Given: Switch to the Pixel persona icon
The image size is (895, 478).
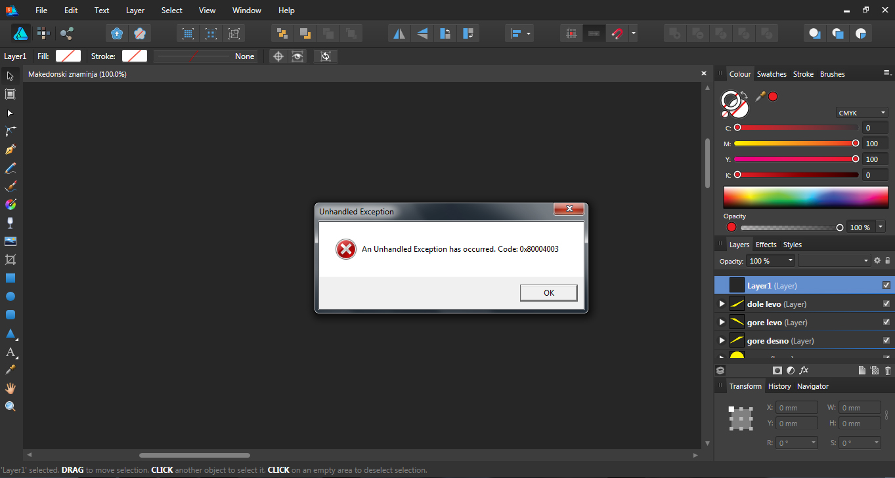Looking at the screenshot, I should pyautogui.click(x=43, y=33).
